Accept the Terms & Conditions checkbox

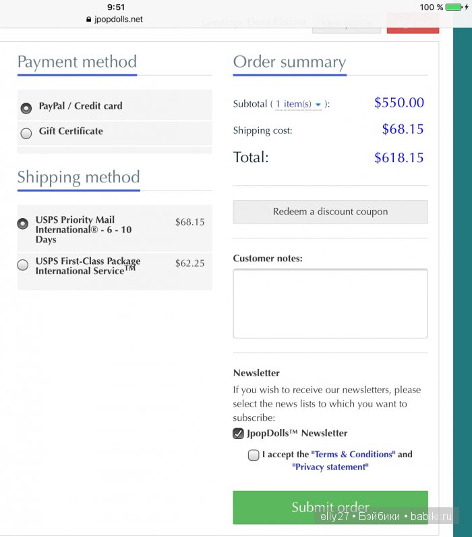click(x=254, y=455)
